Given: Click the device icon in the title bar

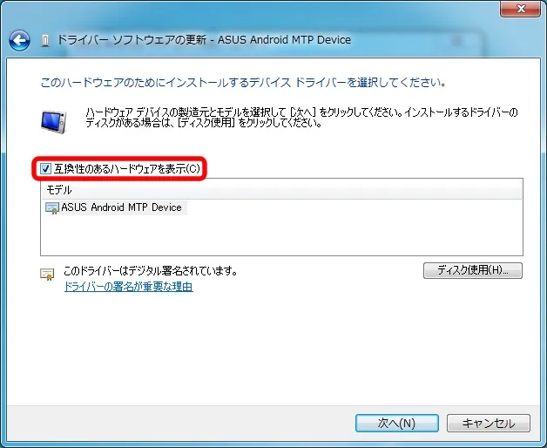Looking at the screenshot, I should click(44, 41).
